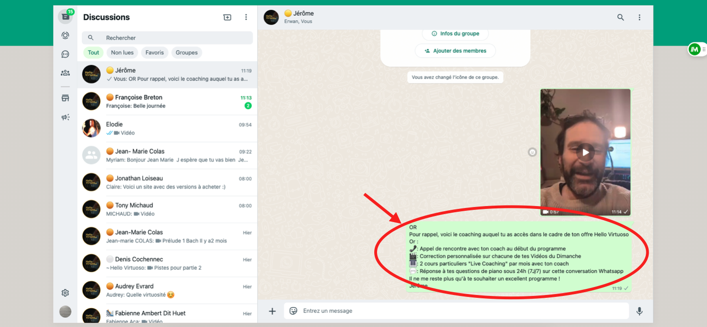Select the Non lues filter tab

pos(122,53)
